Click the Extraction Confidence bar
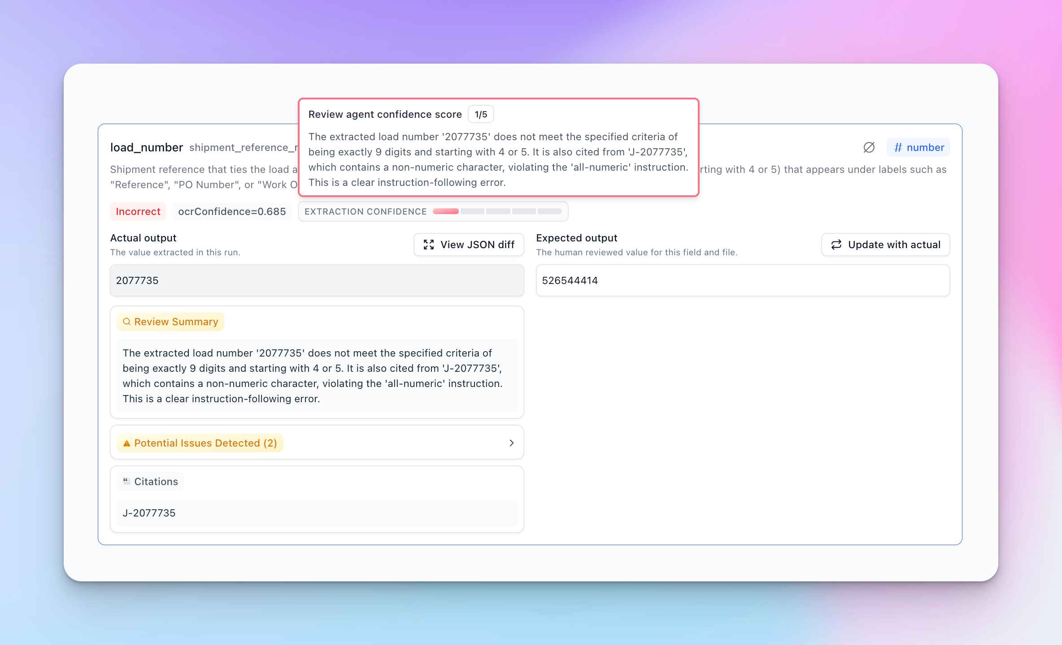Image resolution: width=1062 pixels, height=645 pixels. tap(497, 211)
